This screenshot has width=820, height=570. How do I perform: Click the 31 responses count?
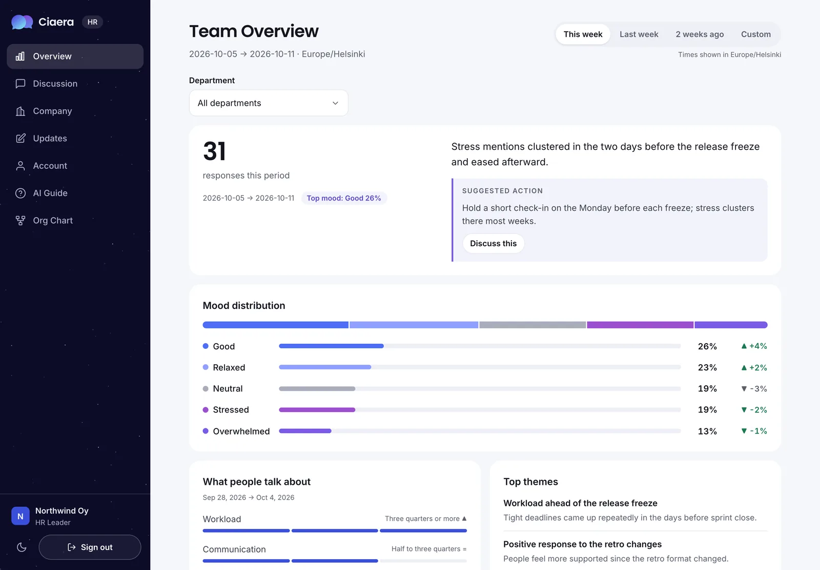tap(214, 151)
